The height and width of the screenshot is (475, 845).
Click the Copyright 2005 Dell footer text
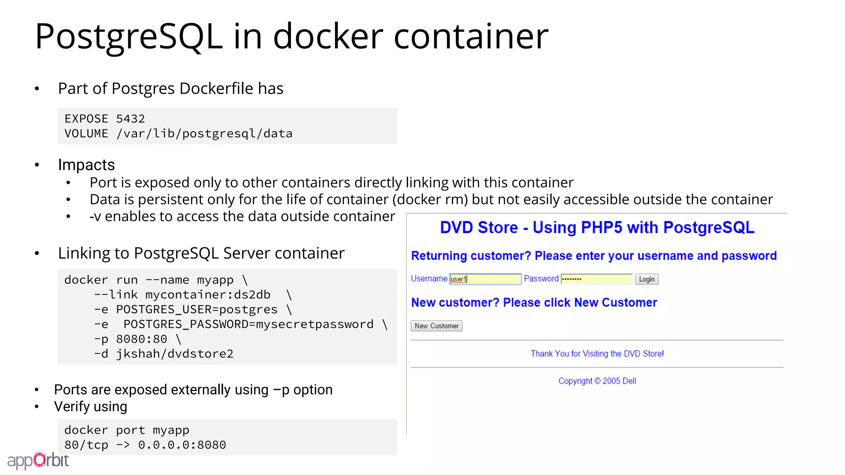597,381
